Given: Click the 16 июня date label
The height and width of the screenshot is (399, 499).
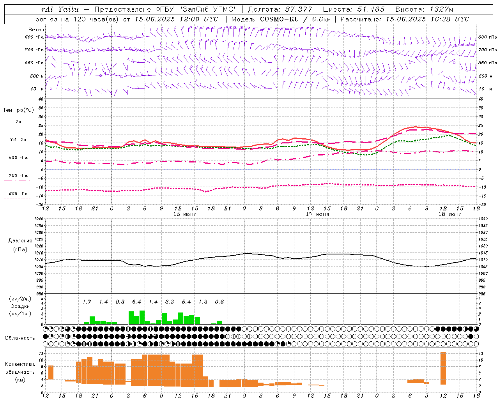Looking at the screenshot, I should pos(185,214).
